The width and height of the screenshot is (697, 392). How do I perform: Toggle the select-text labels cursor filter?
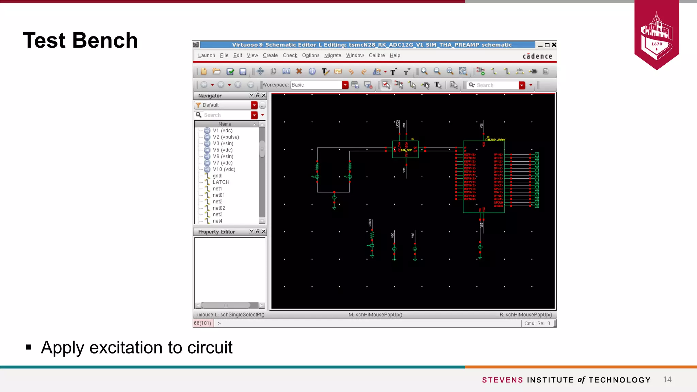pyautogui.click(x=438, y=85)
